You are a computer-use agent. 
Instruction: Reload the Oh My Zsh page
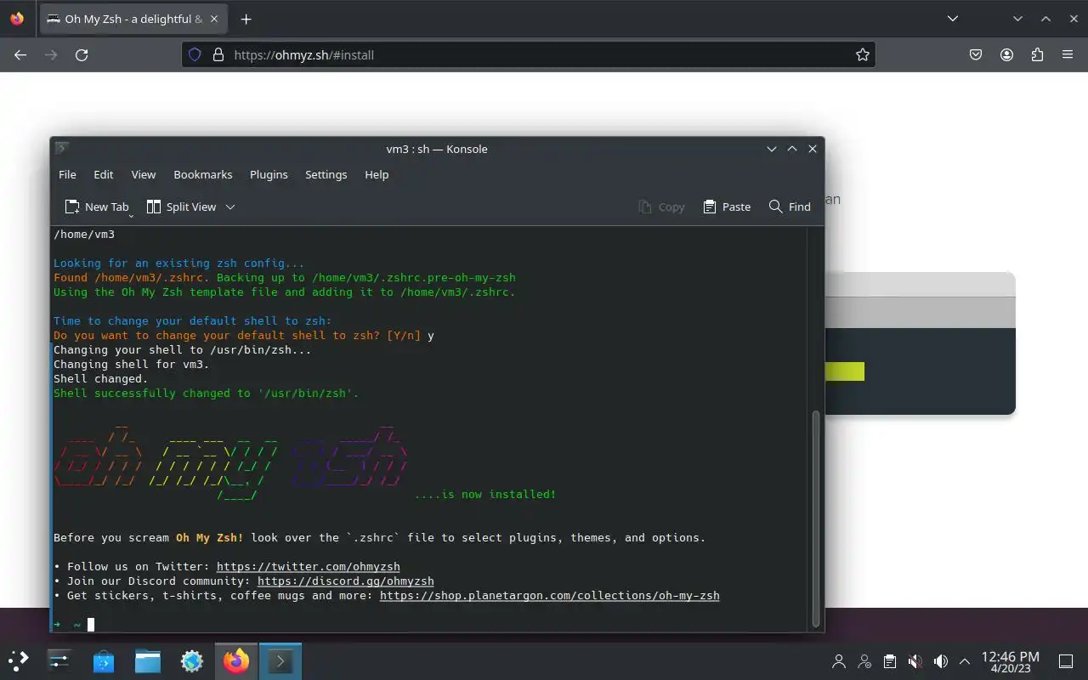pyautogui.click(x=82, y=54)
